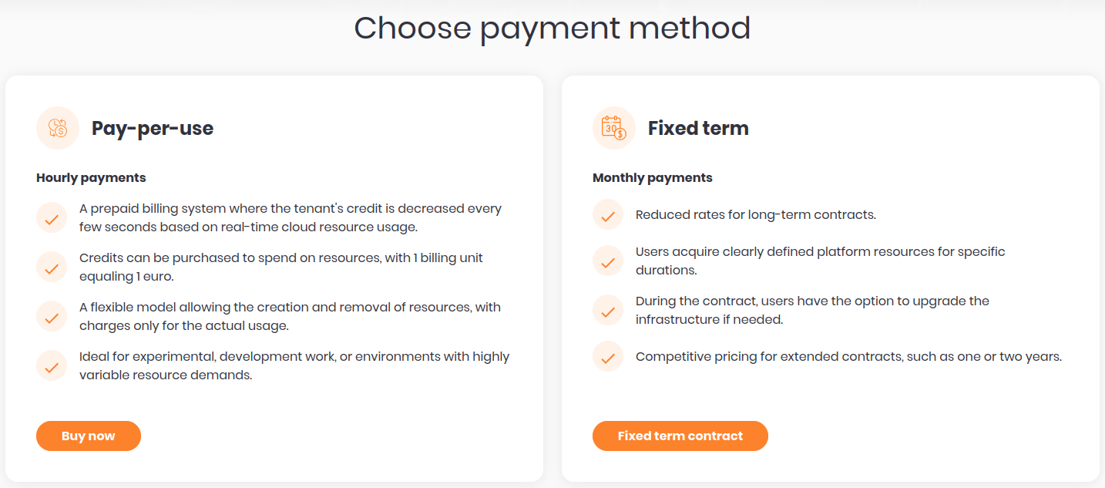The width and height of the screenshot is (1105, 488).
Task: Select the Monthly payments subheading
Action: (652, 178)
